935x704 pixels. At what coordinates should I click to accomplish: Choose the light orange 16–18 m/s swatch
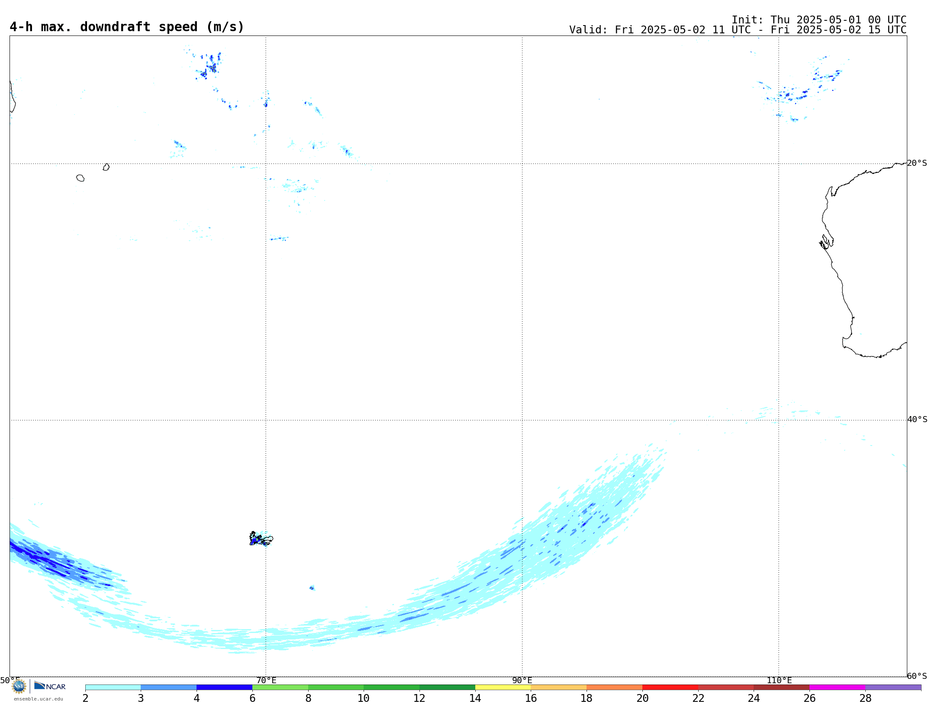[x=559, y=688]
